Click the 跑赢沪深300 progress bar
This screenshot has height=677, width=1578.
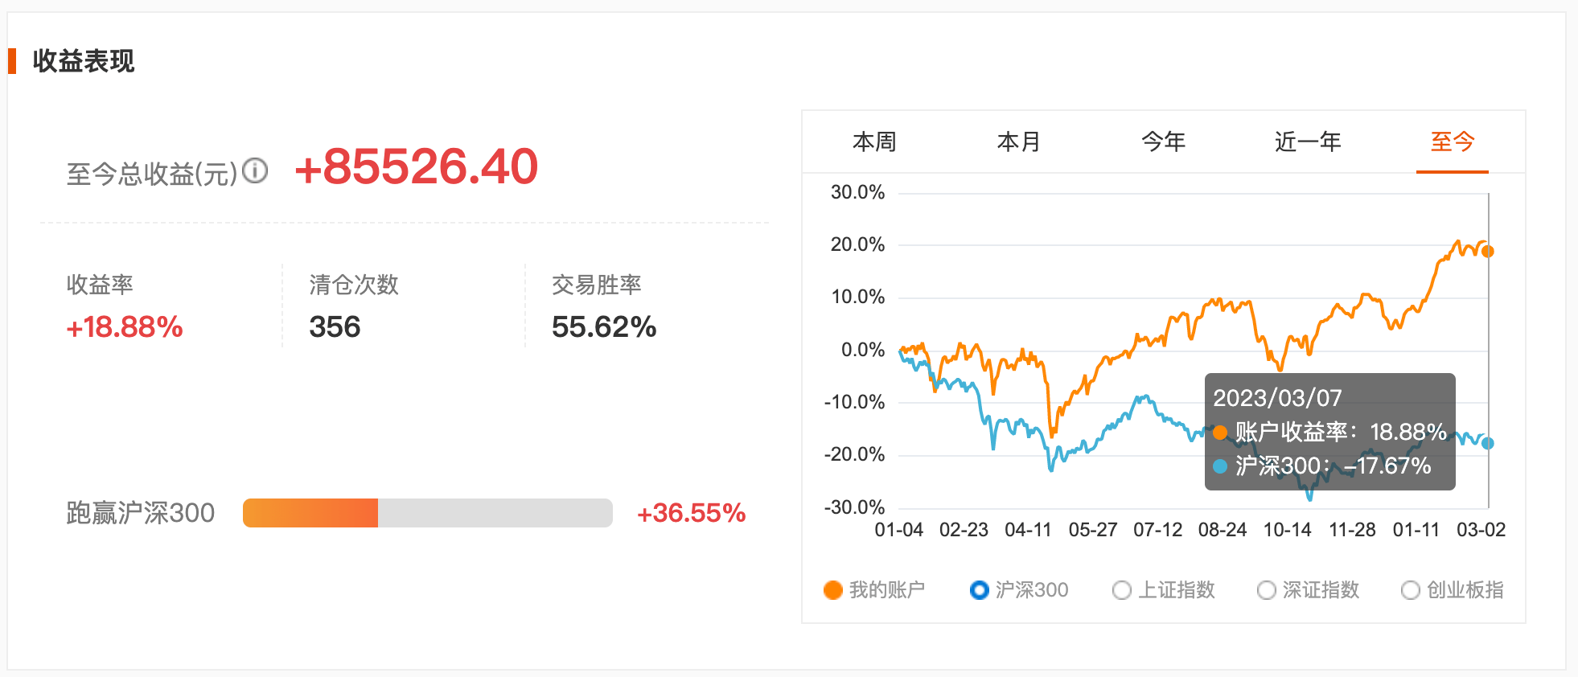point(428,513)
